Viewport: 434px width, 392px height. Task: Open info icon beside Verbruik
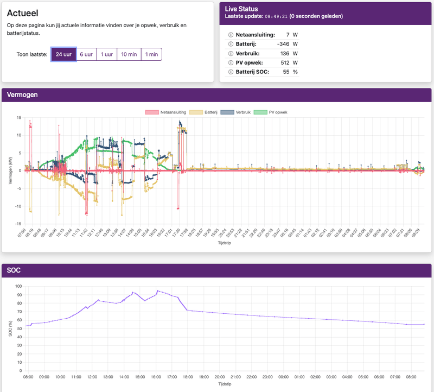(x=231, y=53)
